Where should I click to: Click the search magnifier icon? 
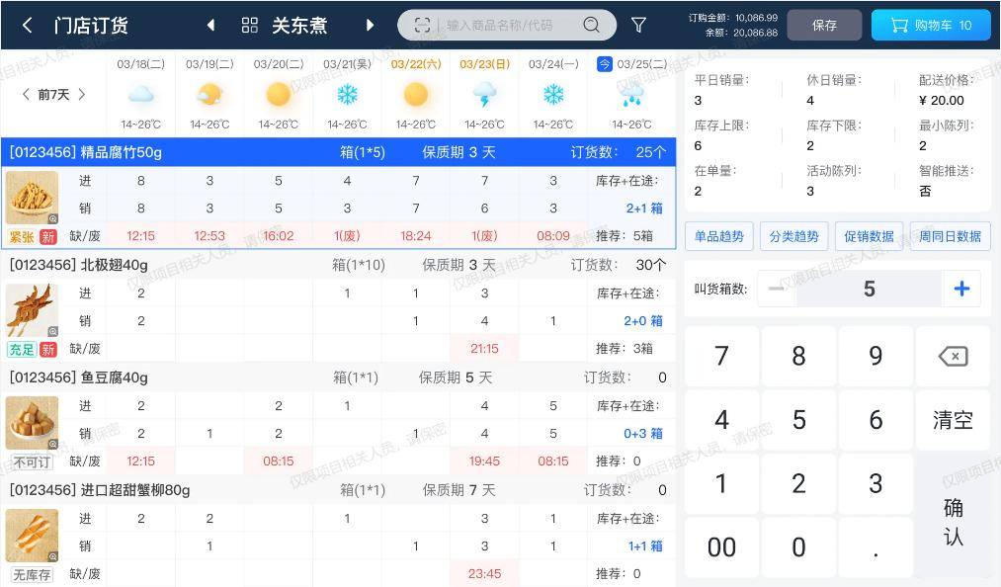point(591,26)
